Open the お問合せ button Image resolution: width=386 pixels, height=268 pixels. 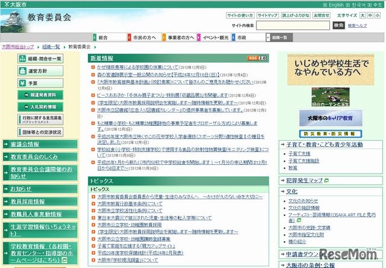[x=321, y=15]
